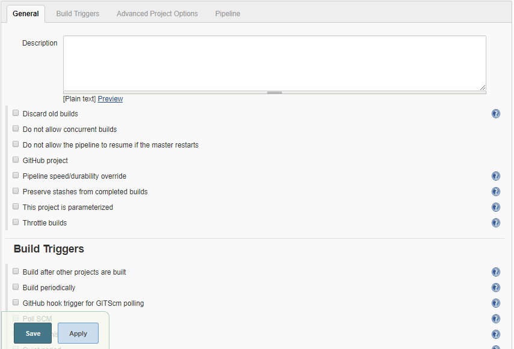The image size is (514, 349).
Task: Open help for Poll SCM
Action: [x=495, y=318]
